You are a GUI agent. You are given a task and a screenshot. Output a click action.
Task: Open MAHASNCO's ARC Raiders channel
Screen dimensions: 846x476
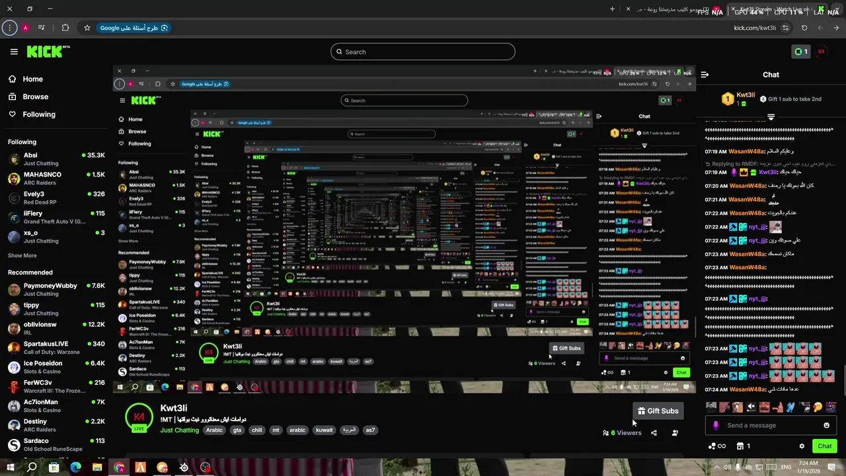coord(56,178)
